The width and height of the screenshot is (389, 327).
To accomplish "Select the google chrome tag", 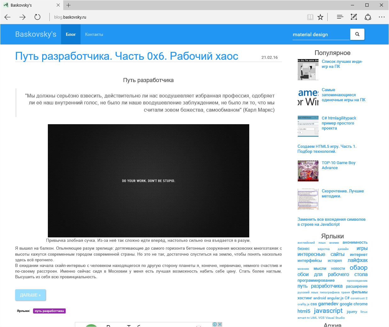I will coord(353,304).
